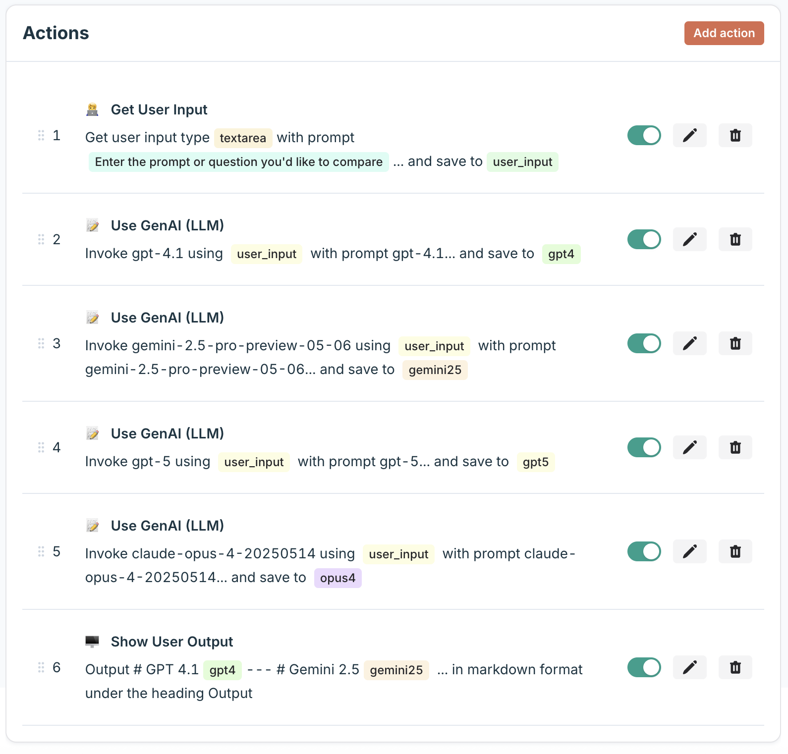Image resolution: width=788 pixels, height=754 pixels.
Task: Click the monitor icon beside Show User Output
Action: pos(92,642)
